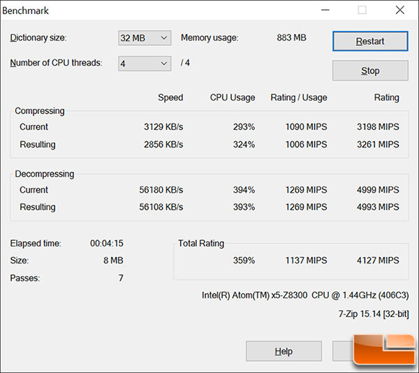
Task: Click the Compressing group title
Action: 40,111
